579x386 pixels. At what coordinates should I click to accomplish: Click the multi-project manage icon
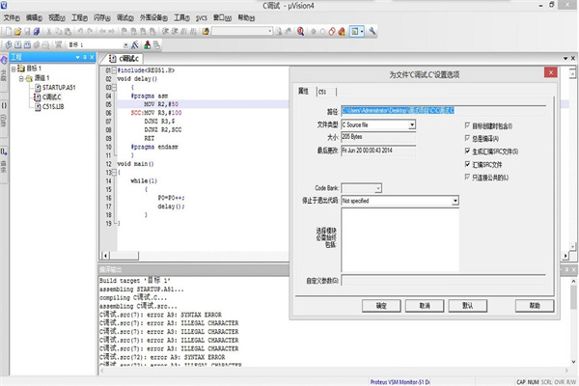(156, 44)
